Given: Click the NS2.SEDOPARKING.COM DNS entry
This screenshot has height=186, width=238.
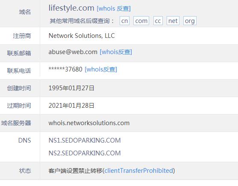Looking at the screenshot, I should [x=85, y=153].
